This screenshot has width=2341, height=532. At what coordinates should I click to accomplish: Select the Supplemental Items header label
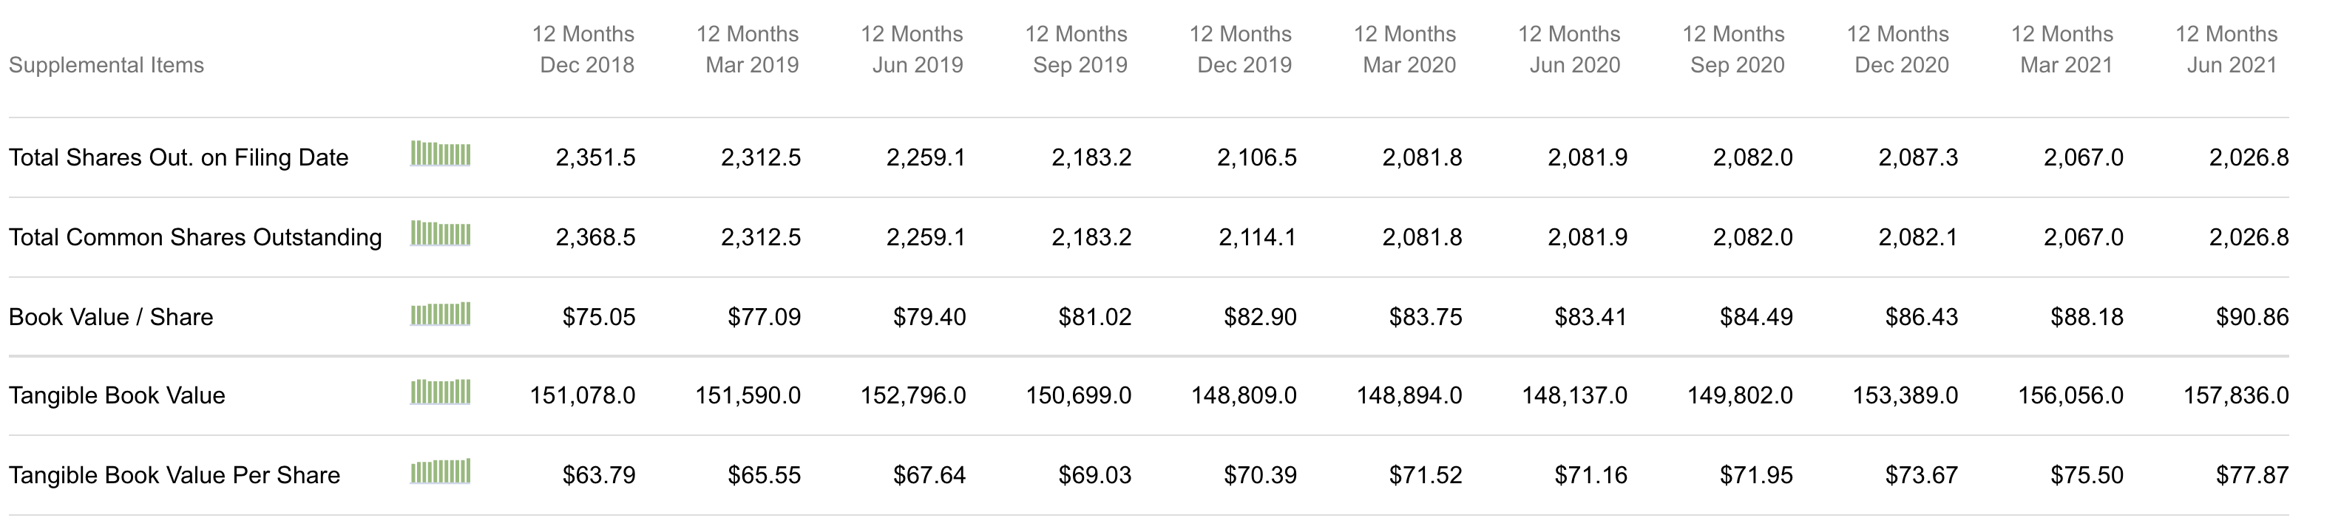pos(106,65)
